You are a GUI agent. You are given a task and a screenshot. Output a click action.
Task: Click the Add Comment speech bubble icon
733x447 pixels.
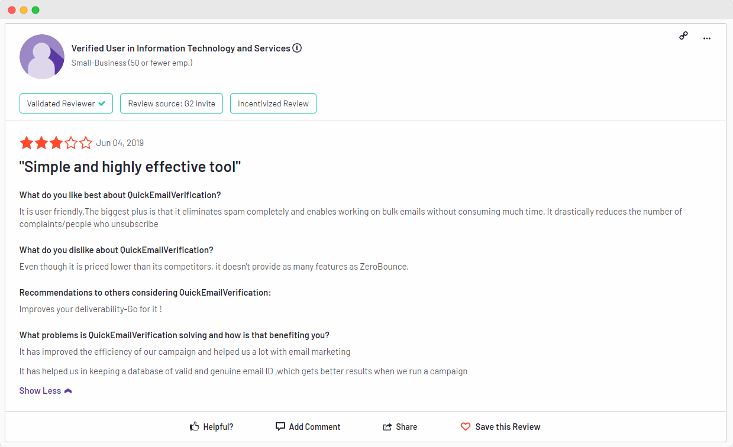coord(280,426)
